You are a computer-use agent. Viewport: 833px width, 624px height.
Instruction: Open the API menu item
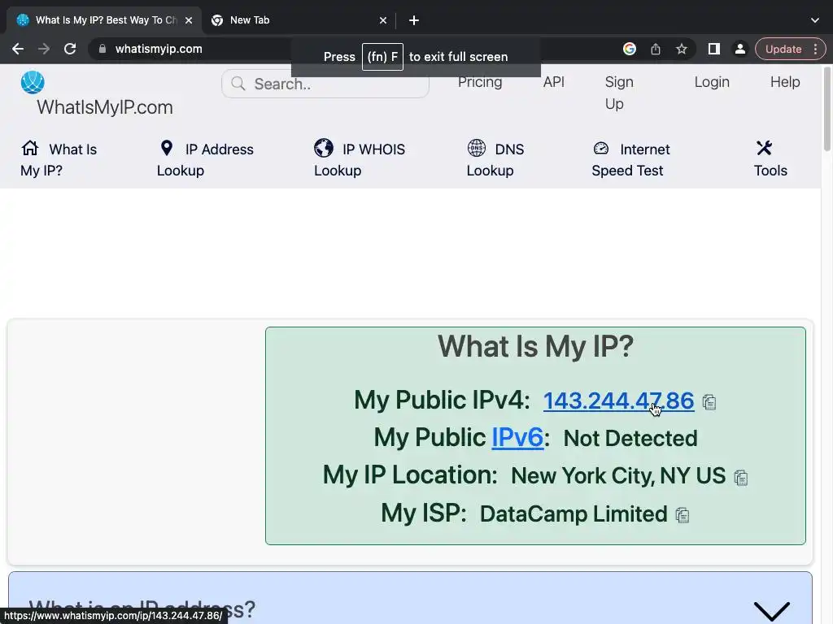pos(553,82)
